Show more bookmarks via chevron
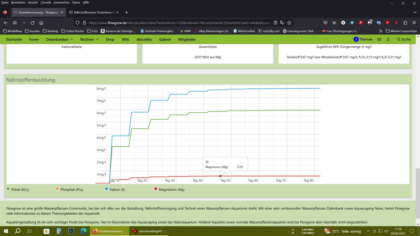Screen dimensions: 420x236 point(381,31)
